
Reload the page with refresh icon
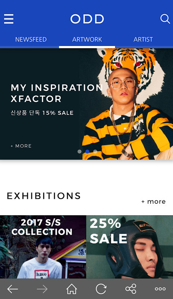point(101,289)
